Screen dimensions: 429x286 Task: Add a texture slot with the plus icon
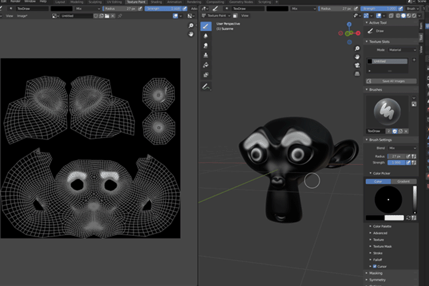[414, 60]
